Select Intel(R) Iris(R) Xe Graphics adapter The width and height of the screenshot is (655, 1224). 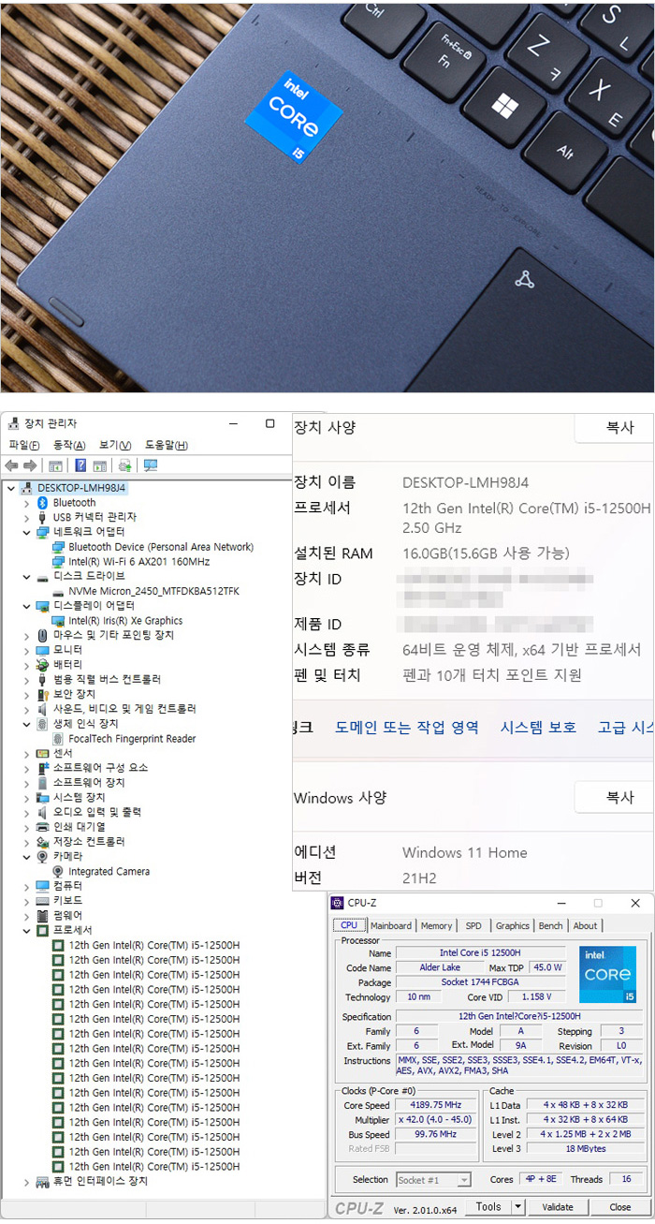coord(125,621)
